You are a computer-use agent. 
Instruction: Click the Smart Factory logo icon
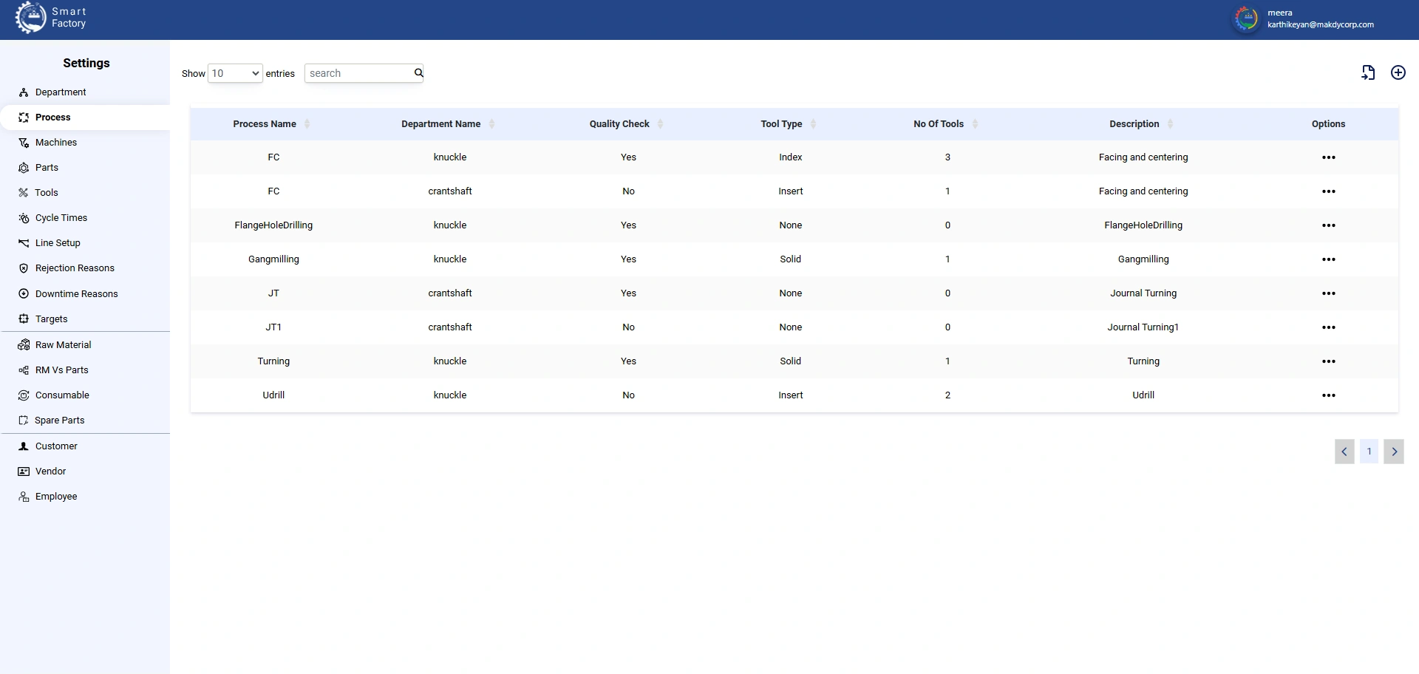pyautogui.click(x=31, y=18)
